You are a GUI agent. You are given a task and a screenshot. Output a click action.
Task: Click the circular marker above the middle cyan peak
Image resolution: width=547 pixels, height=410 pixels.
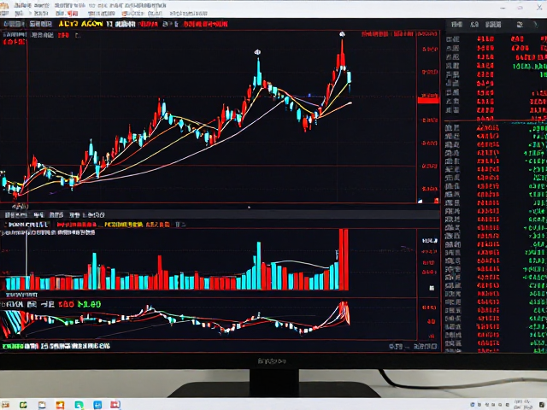coord(257,52)
